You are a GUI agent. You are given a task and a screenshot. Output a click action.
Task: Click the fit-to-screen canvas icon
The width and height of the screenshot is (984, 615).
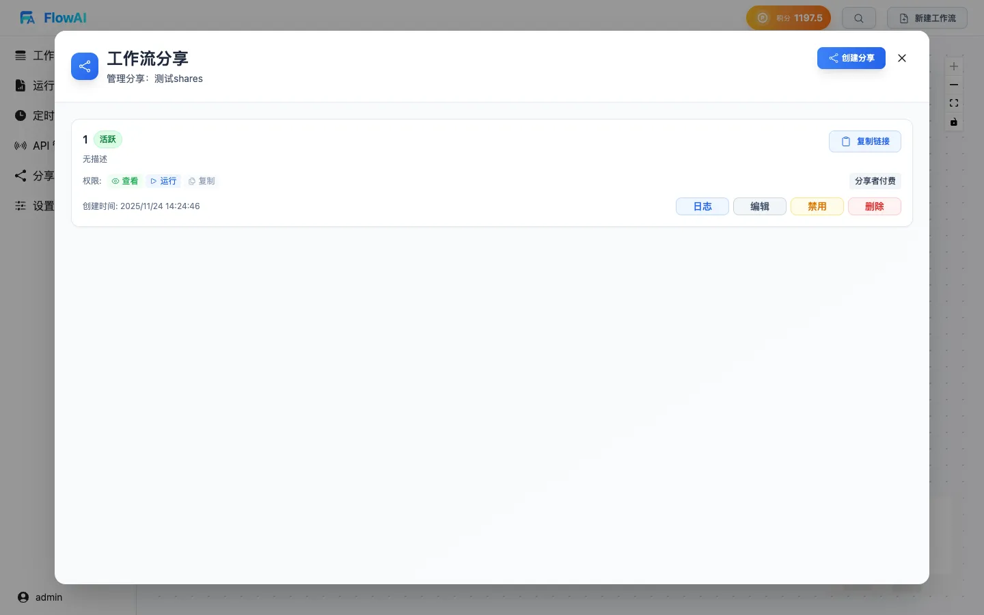tap(954, 103)
